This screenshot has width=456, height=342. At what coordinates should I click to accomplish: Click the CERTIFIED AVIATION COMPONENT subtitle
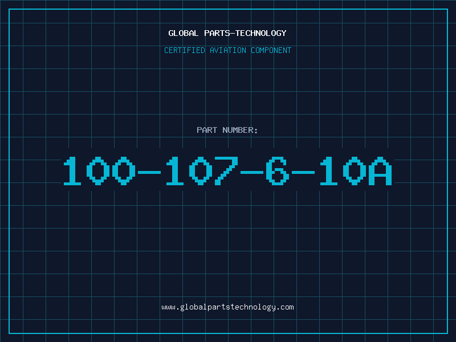coord(227,50)
